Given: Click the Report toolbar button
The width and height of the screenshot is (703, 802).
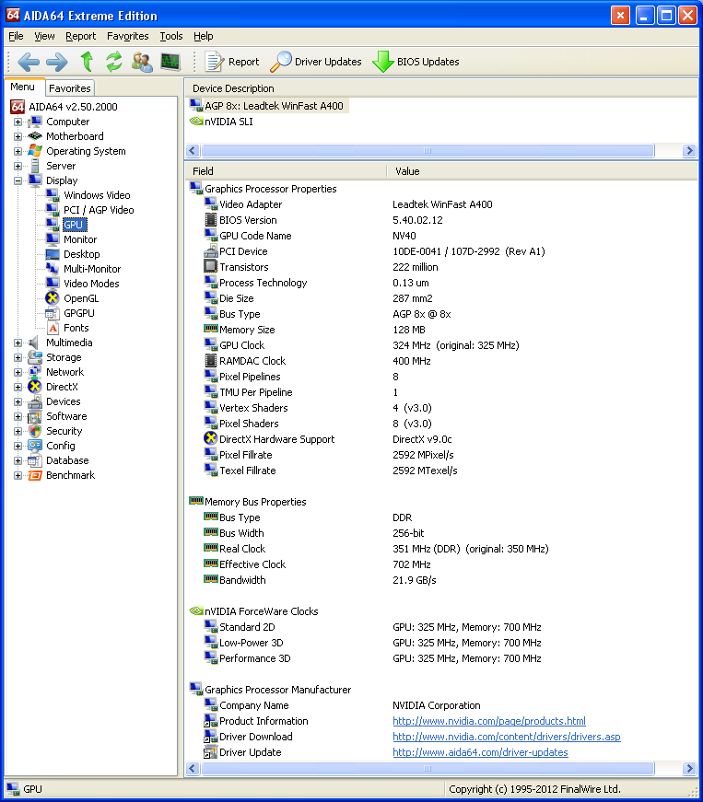Looking at the screenshot, I should tap(232, 62).
